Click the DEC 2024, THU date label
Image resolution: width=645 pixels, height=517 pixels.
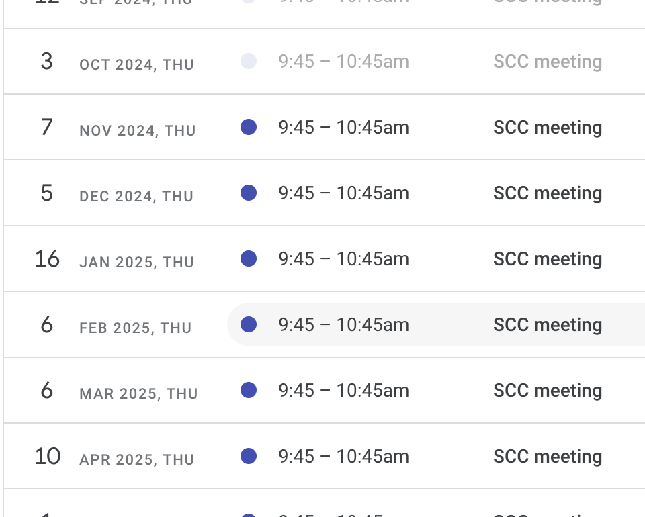pyautogui.click(x=136, y=197)
